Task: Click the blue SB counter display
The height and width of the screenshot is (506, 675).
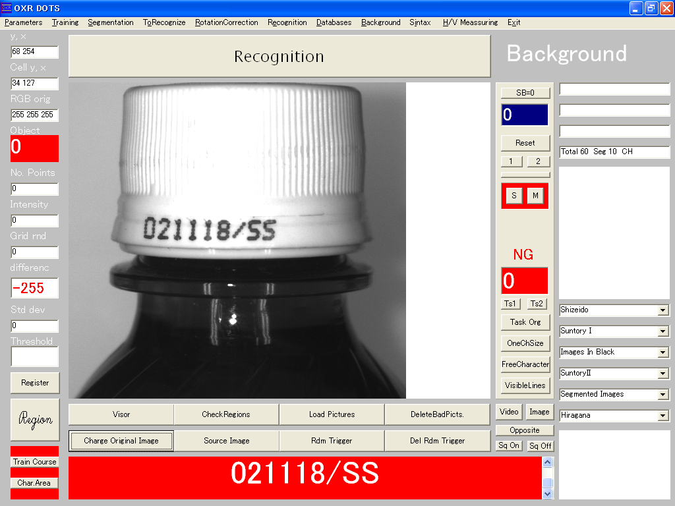Action: pos(525,115)
